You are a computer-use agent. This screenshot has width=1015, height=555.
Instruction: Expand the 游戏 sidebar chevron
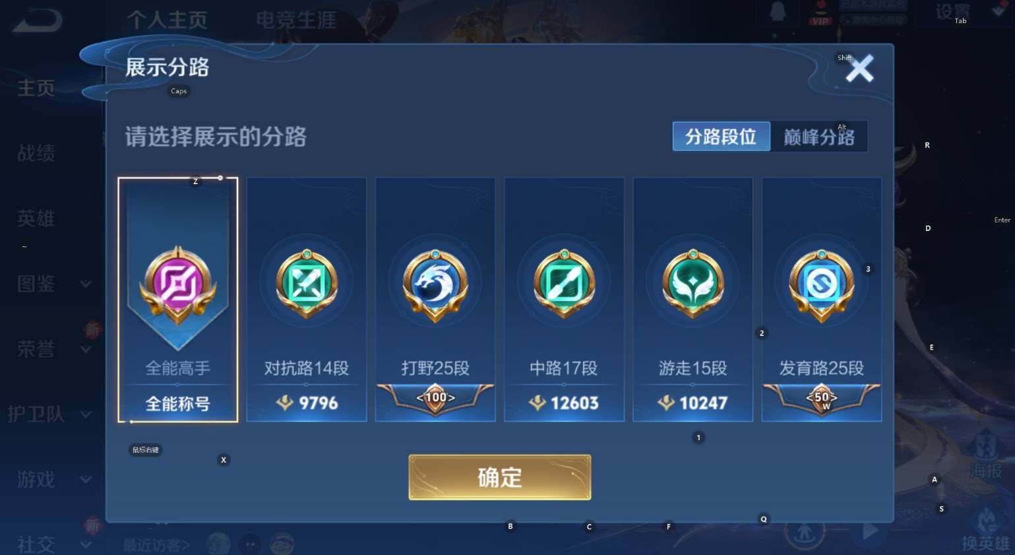[x=86, y=480]
